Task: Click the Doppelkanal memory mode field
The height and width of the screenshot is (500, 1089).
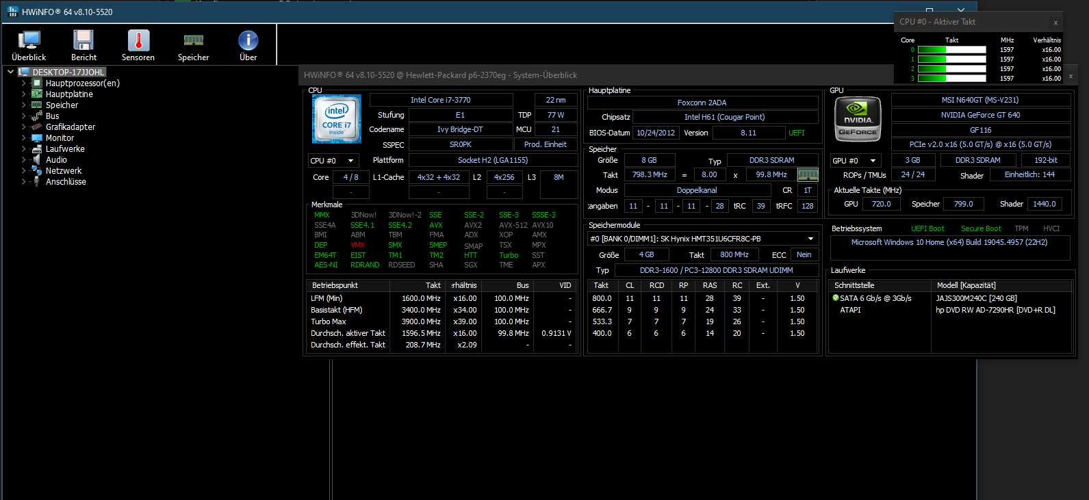Action: click(x=697, y=190)
